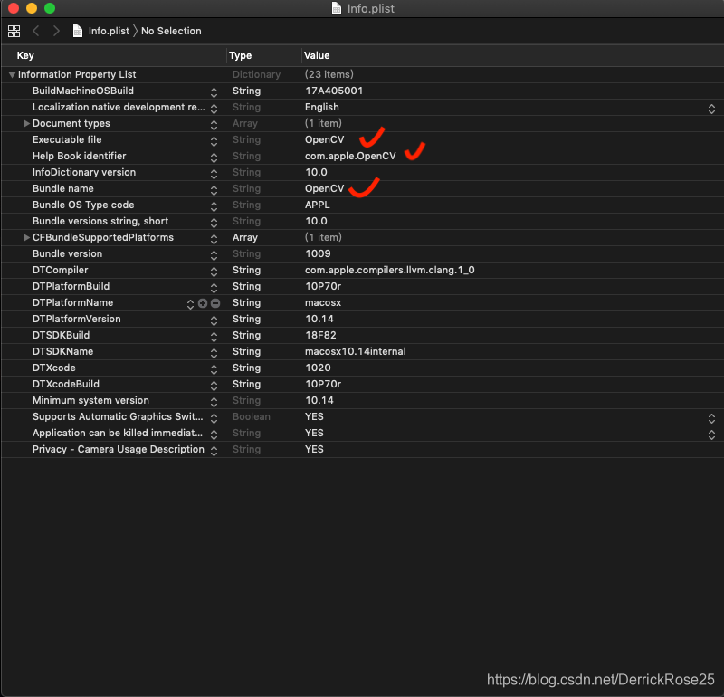The width and height of the screenshot is (724, 697).
Task: Open key picker for Privacy - Camera Usage Description
Action: 214,451
